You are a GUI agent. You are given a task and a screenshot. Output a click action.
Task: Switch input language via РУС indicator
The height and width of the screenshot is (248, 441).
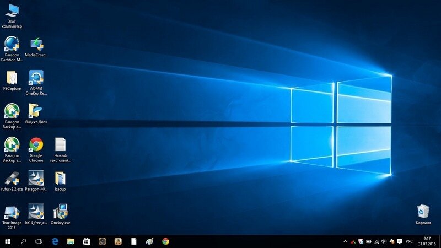[x=409, y=241]
